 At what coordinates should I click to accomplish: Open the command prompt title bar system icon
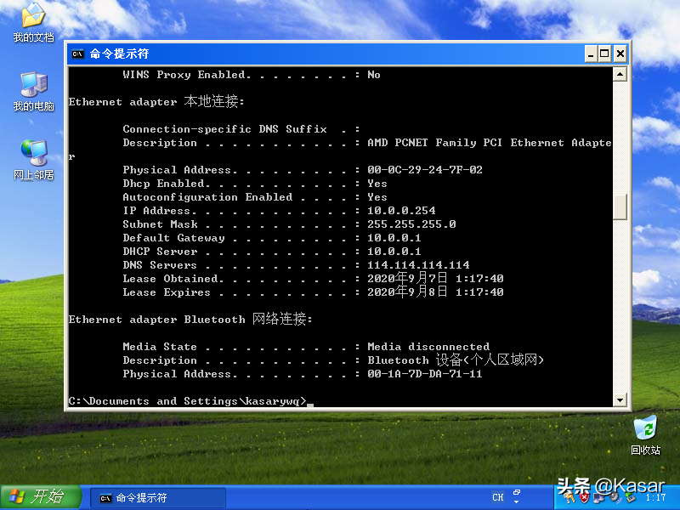tap(78, 54)
